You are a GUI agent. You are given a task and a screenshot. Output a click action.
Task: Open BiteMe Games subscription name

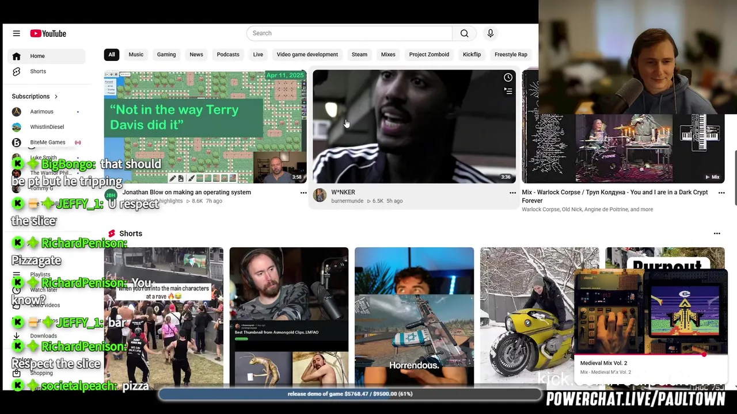(x=48, y=142)
